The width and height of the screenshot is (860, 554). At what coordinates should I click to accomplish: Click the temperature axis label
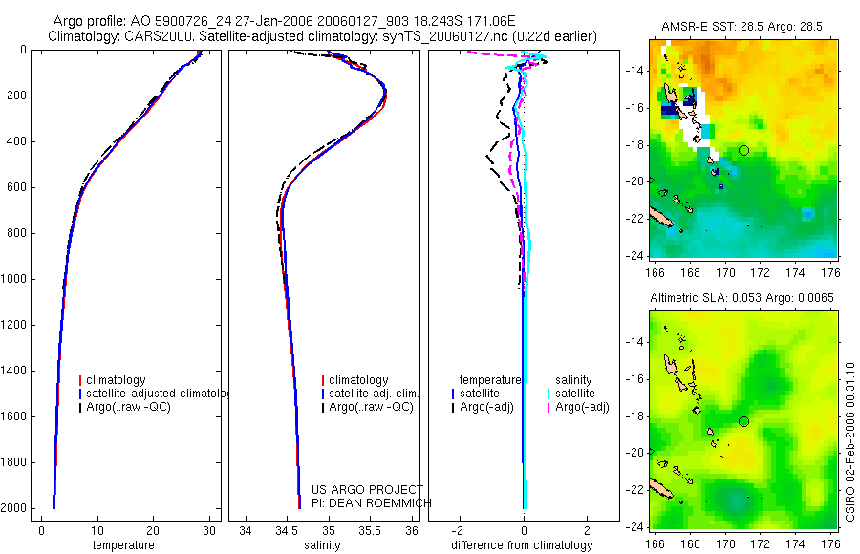[123, 545]
